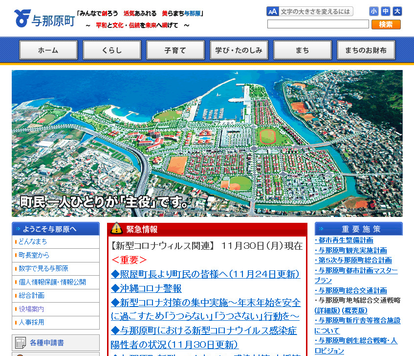
Task: Click the AA text size icon
Action: tap(272, 12)
